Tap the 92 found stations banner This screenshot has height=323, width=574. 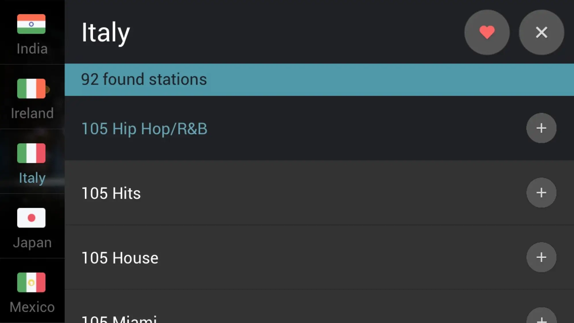319,79
